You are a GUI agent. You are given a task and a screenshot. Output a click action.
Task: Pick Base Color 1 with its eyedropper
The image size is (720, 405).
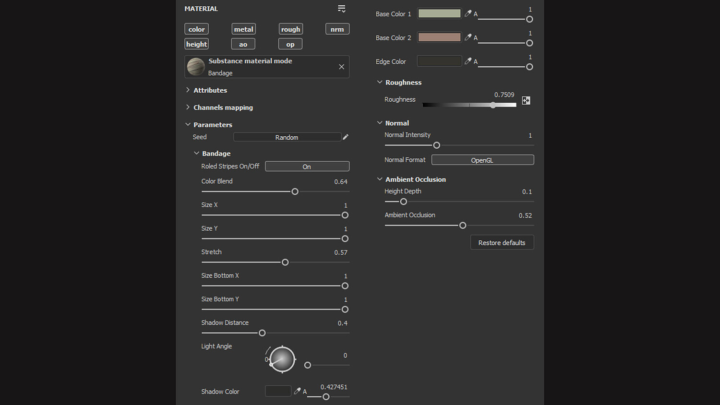(468, 13)
